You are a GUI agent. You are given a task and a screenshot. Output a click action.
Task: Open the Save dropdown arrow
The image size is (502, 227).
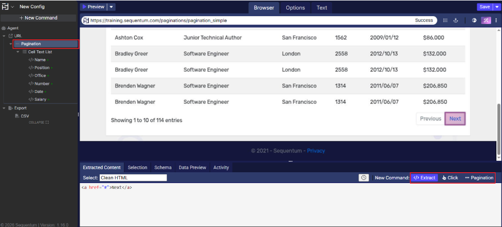tap(497, 7)
